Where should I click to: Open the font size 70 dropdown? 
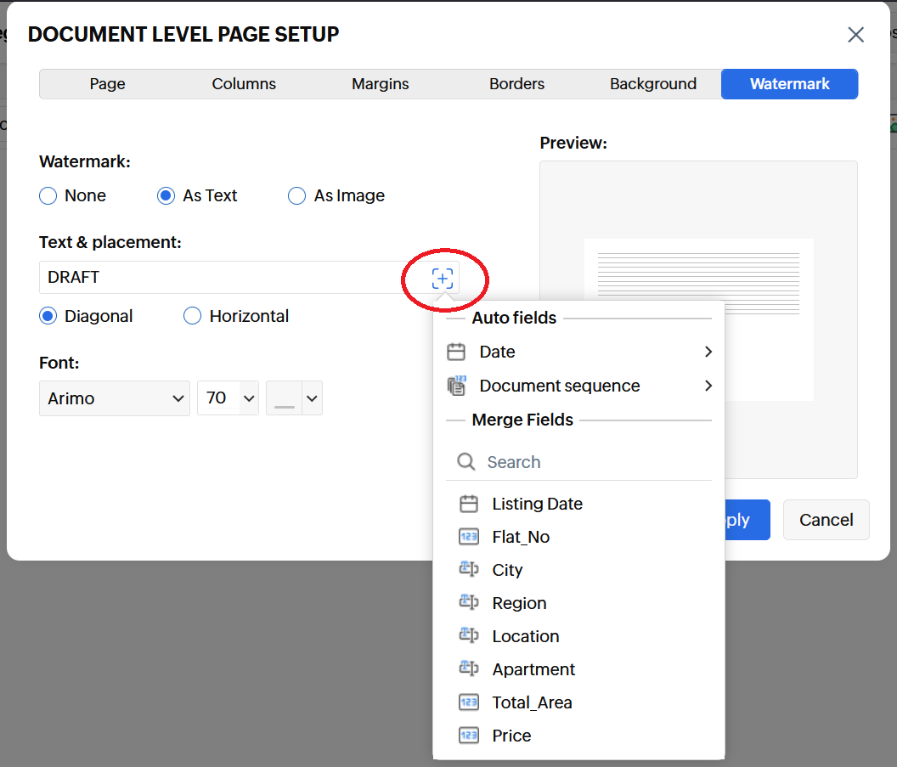click(x=228, y=398)
